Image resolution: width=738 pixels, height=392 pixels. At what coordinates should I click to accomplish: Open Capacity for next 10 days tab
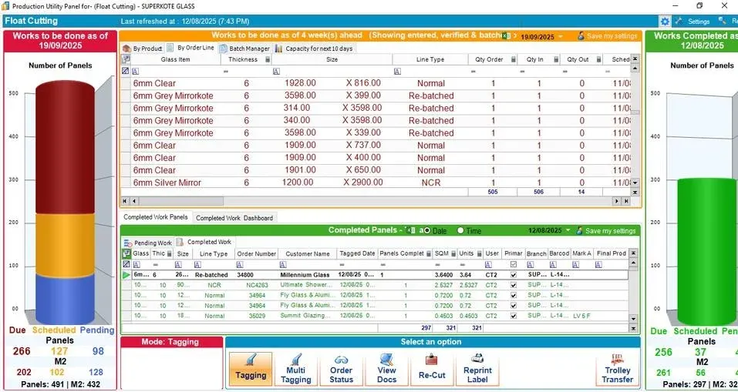[x=314, y=49]
